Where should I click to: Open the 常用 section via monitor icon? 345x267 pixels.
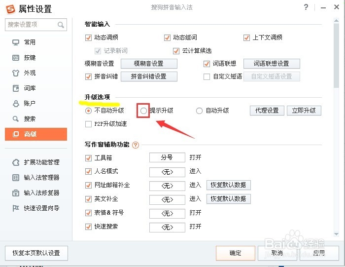(x=16, y=42)
